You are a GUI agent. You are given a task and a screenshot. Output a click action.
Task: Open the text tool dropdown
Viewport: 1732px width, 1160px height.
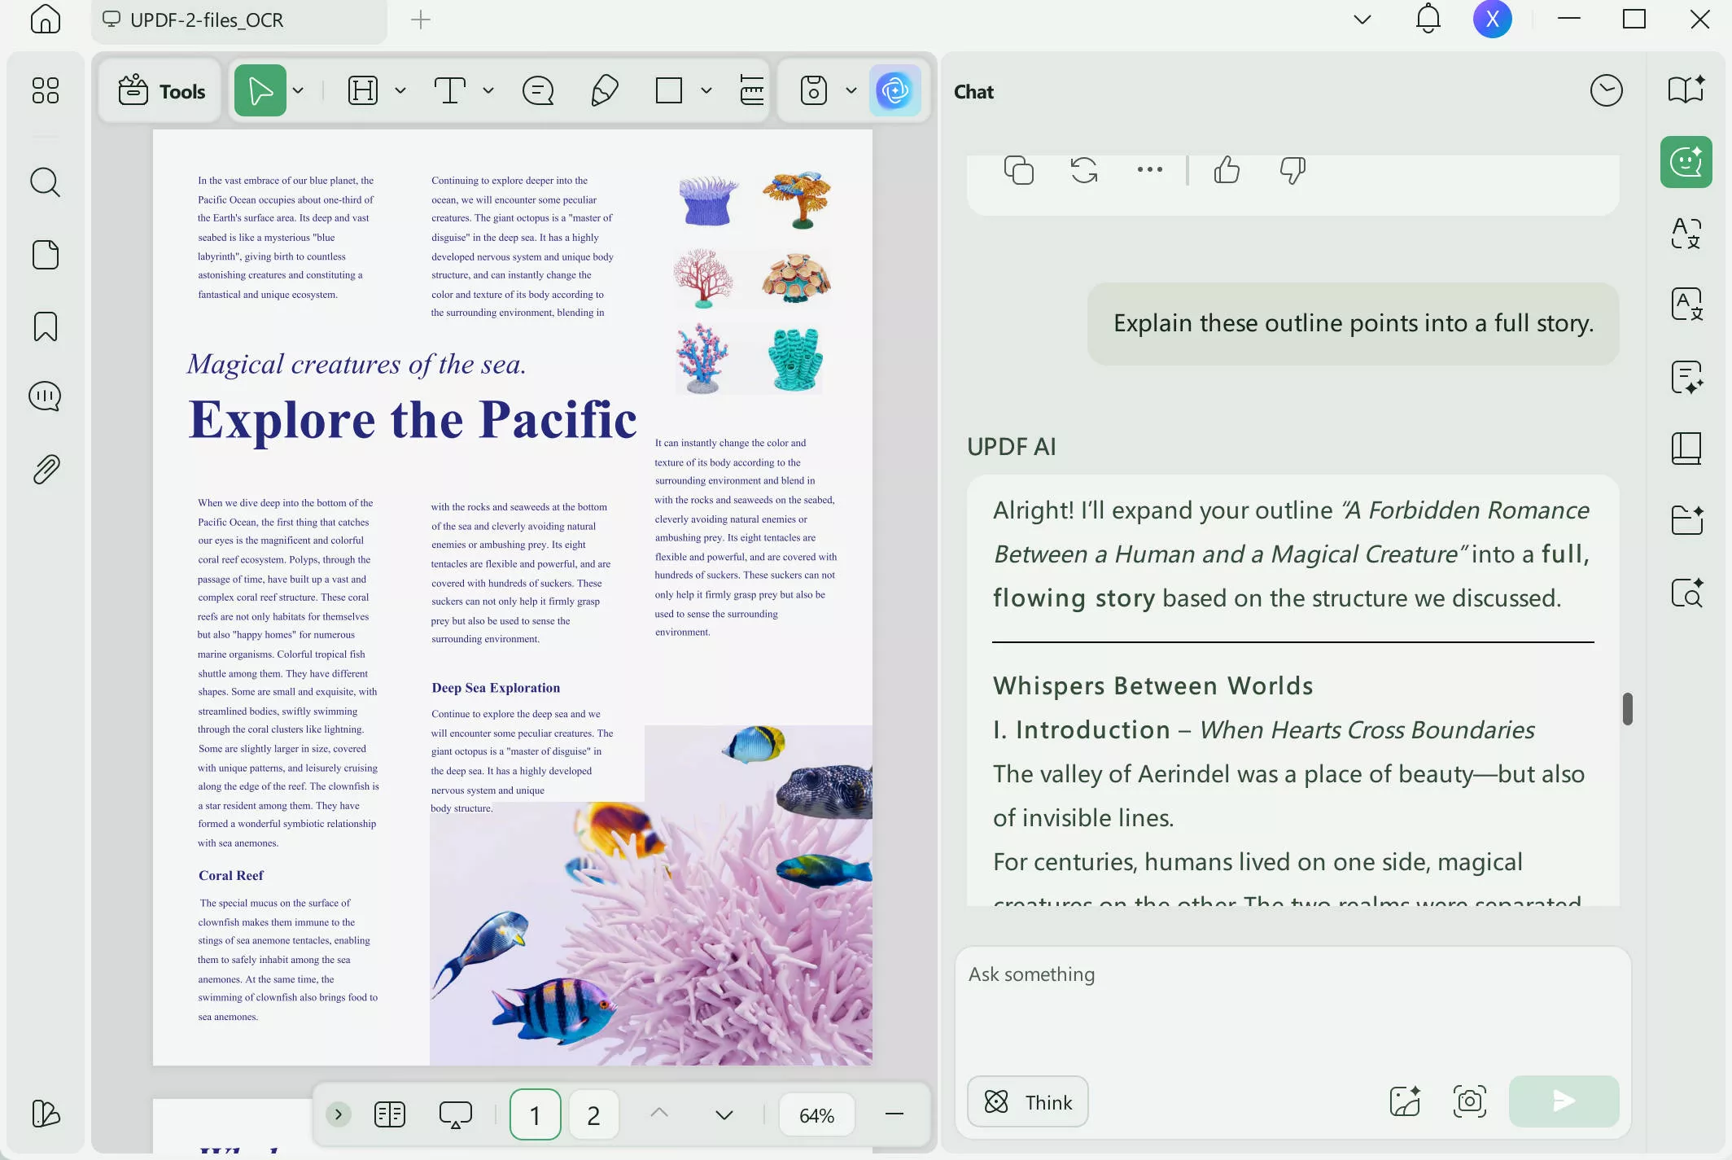coord(488,90)
